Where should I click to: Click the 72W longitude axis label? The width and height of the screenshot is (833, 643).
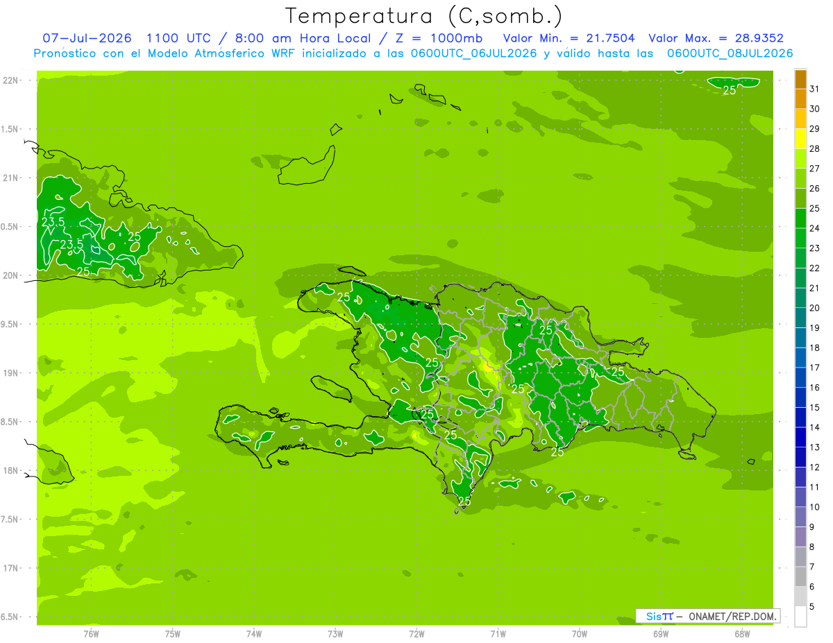416,633
